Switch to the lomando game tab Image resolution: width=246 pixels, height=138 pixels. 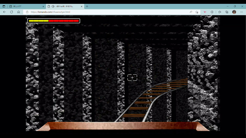click(65, 6)
